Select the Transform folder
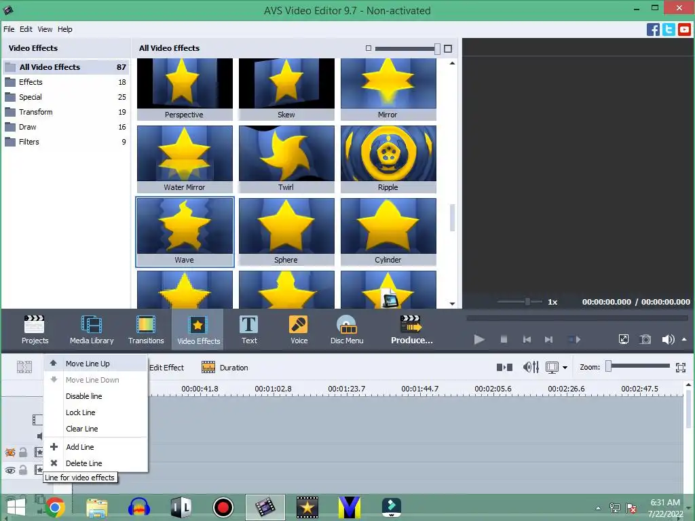 coord(66,112)
